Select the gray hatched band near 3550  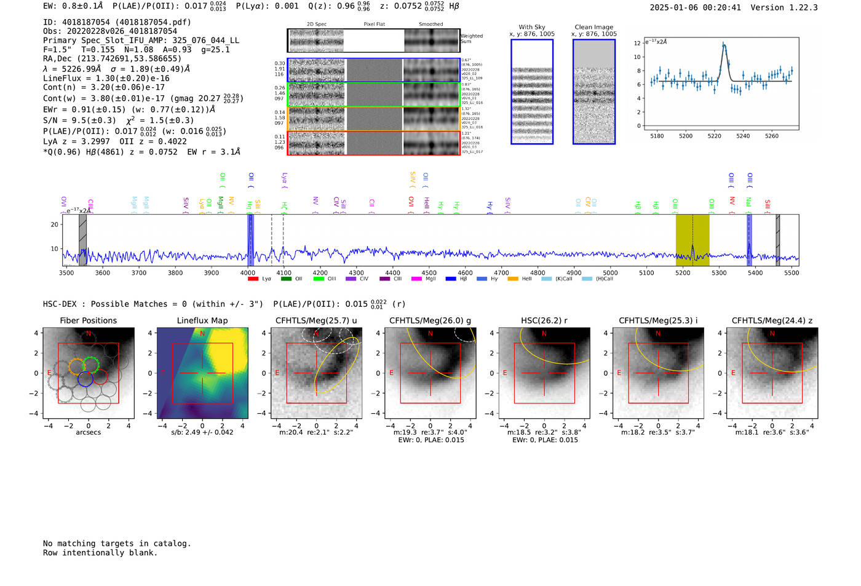pyautogui.click(x=82, y=240)
